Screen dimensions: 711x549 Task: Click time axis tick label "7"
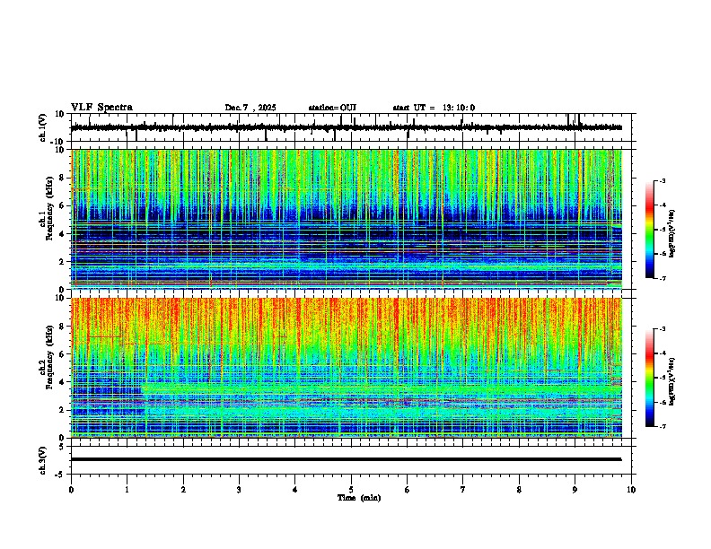(463, 490)
